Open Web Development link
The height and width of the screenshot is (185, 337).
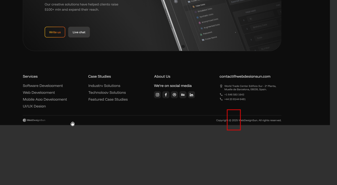[39, 92]
